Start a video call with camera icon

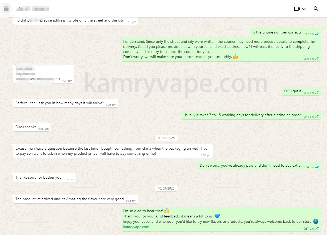pos(297,9)
